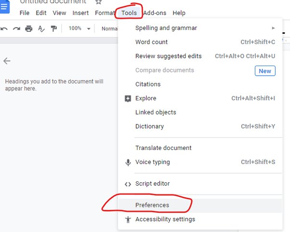Image resolution: width=290 pixels, height=232 pixels.
Task: Select Review suggested edits
Action: tap(200, 56)
